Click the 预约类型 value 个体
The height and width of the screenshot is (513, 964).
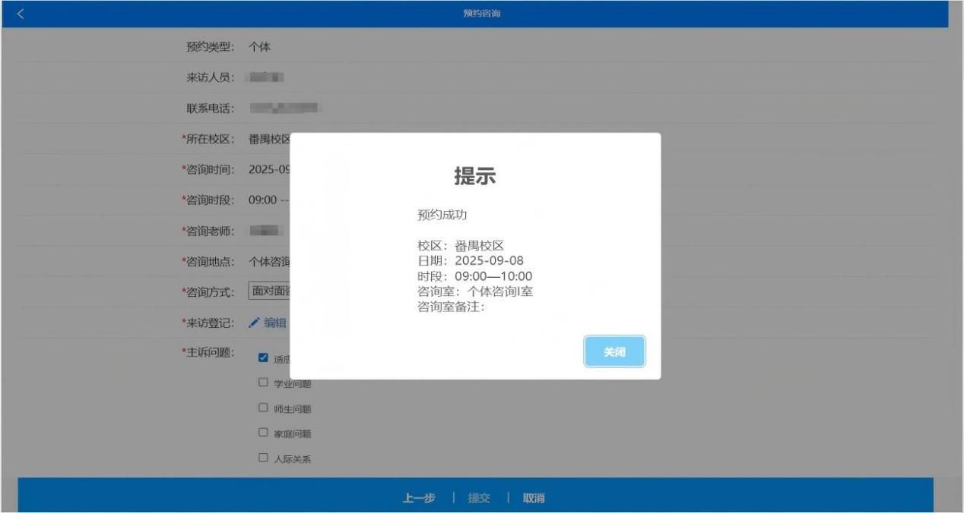point(260,47)
